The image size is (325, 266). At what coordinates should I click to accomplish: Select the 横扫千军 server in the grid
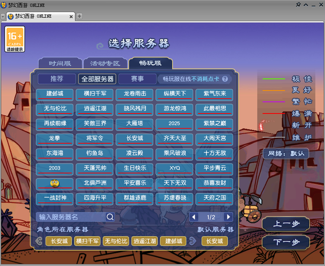(x=95, y=94)
